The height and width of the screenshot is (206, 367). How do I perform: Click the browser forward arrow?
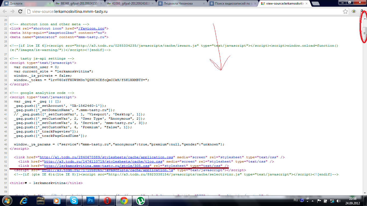coord(12,12)
